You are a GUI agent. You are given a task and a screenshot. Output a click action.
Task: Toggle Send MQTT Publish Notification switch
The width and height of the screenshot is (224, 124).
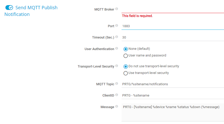9,8
